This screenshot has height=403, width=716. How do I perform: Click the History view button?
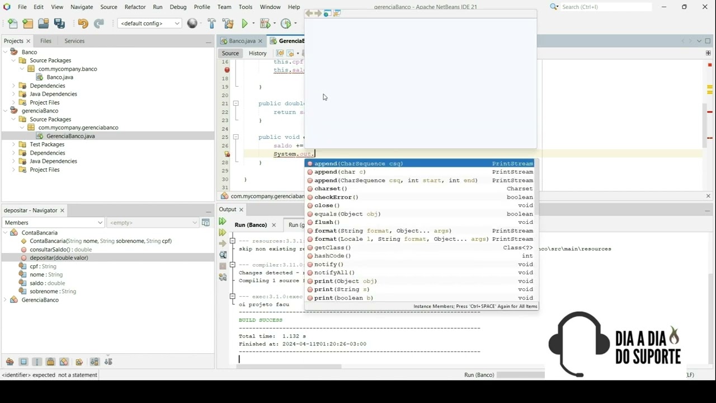click(257, 53)
